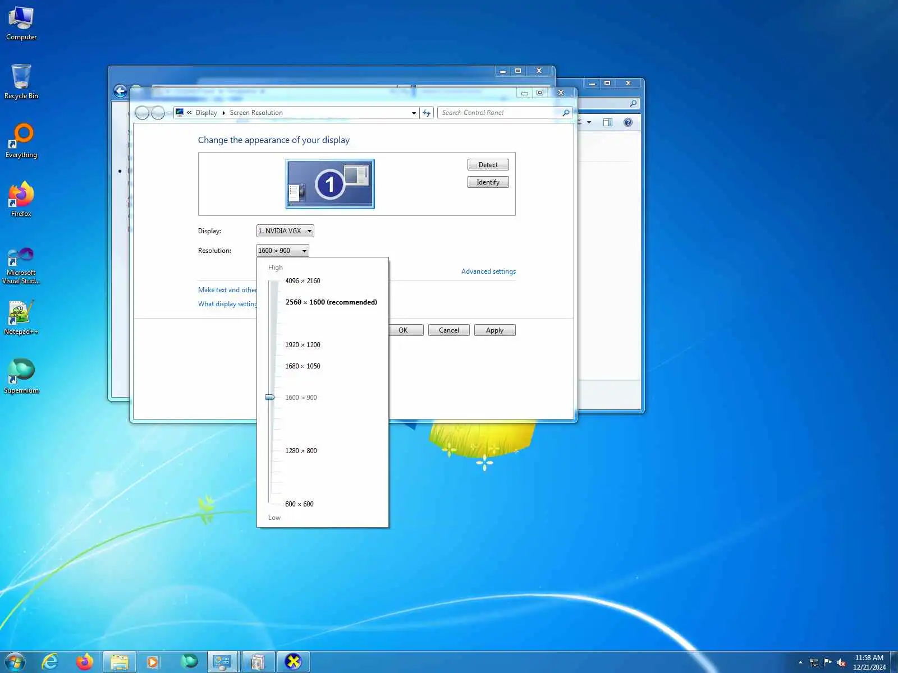
Task: Launch Firefox from the desktop shortcut
Action: [21, 200]
